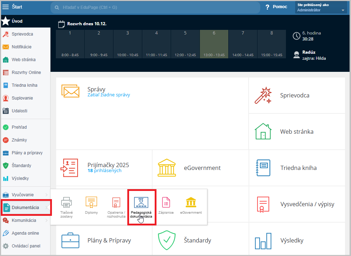351x256 pixels.
Task: Open the Vyučovanie menu item
Action: (26, 195)
